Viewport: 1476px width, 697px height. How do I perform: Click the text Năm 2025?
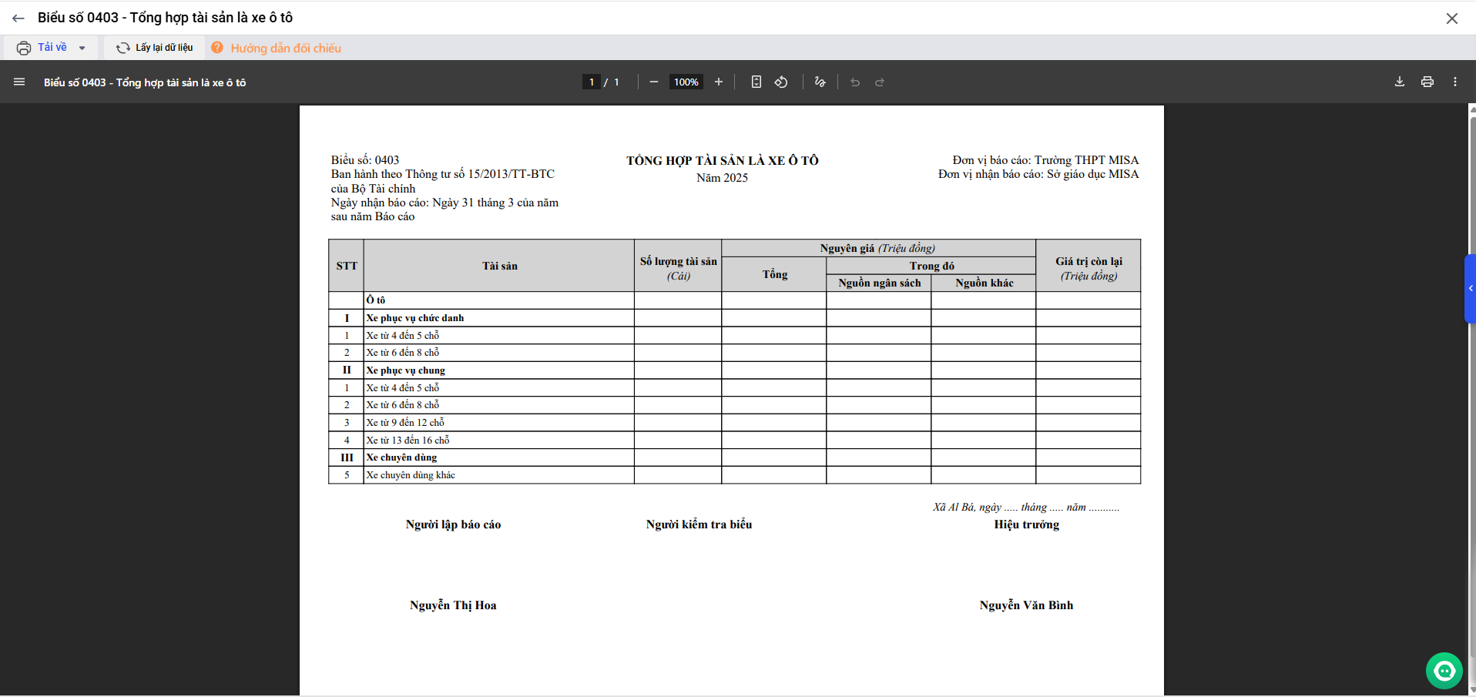pyautogui.click(x=723, y=178)
